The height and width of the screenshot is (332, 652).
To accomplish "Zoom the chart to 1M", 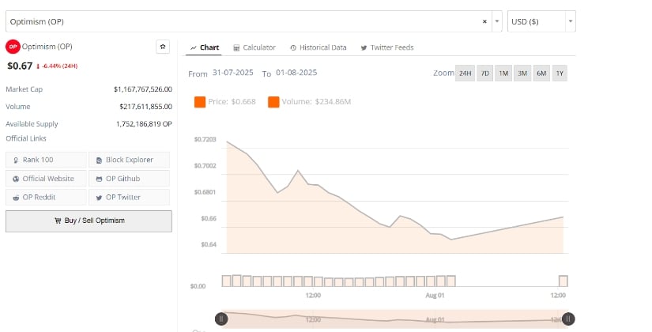I will (x=503, y=74).
